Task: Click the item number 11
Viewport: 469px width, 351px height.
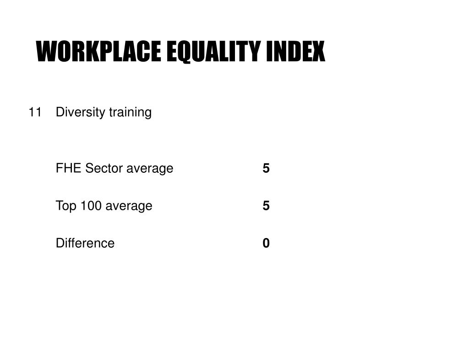Action: 35,112
